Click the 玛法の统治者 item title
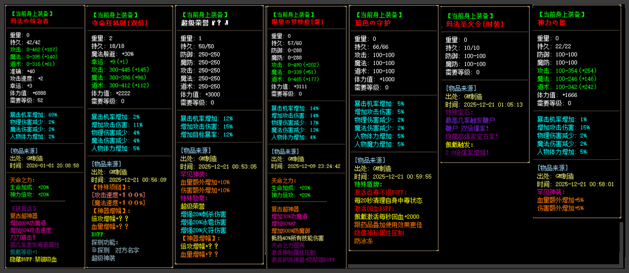This screenshot has height=273, width=629. [29, 21]
